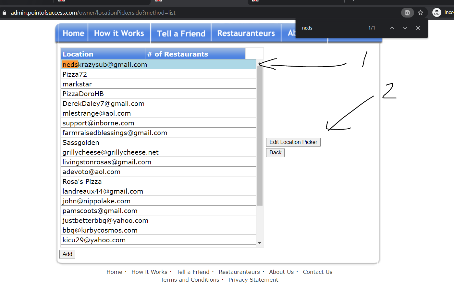Screen dimensions: 454x293
Task: Open the Tell a Friend tab
Action: [x=181, y=33]
